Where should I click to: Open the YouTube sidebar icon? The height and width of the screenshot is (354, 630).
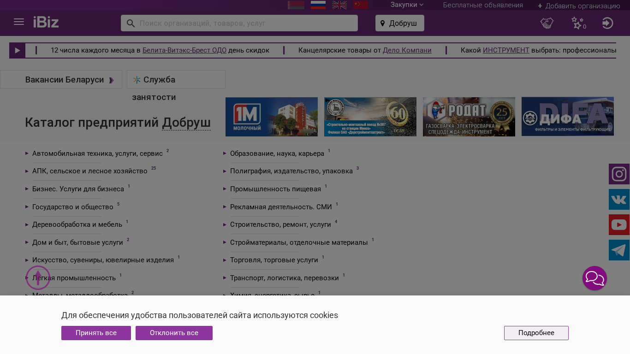(619, 225)
